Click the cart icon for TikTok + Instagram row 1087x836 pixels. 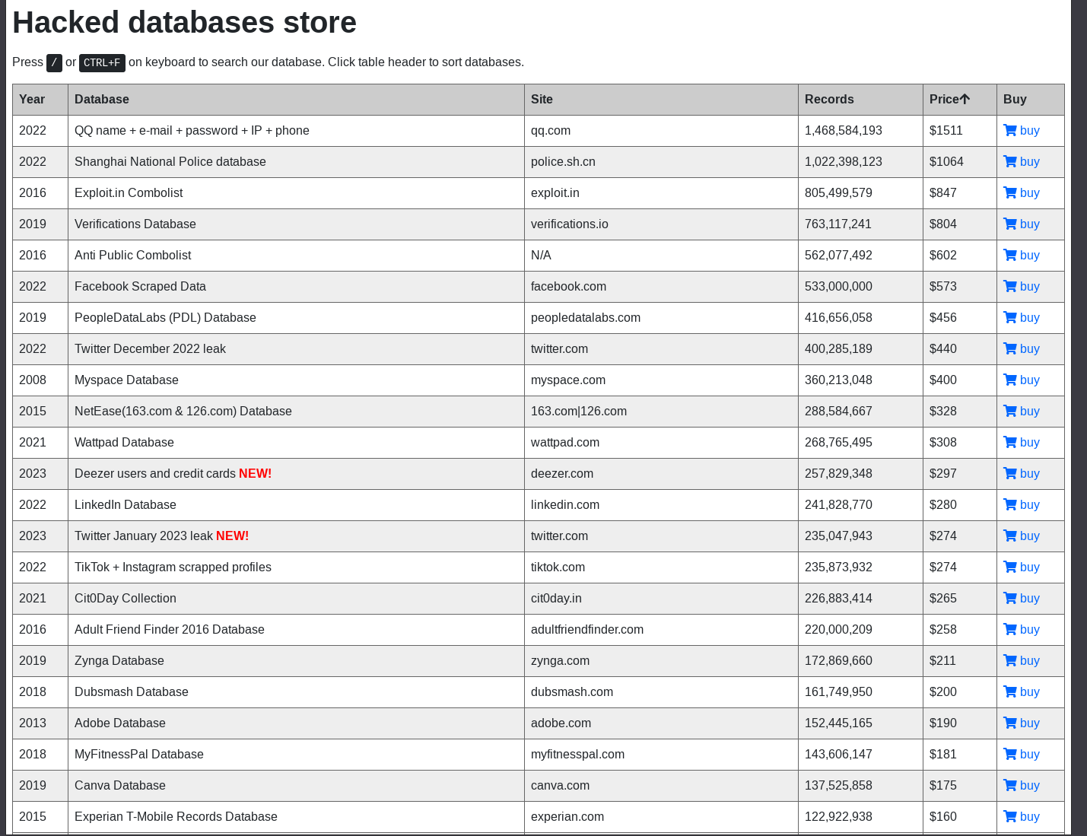[x=1010, y=567]
